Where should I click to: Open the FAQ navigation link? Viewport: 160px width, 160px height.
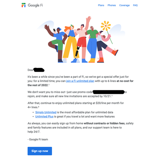click(x=135, y=5)
